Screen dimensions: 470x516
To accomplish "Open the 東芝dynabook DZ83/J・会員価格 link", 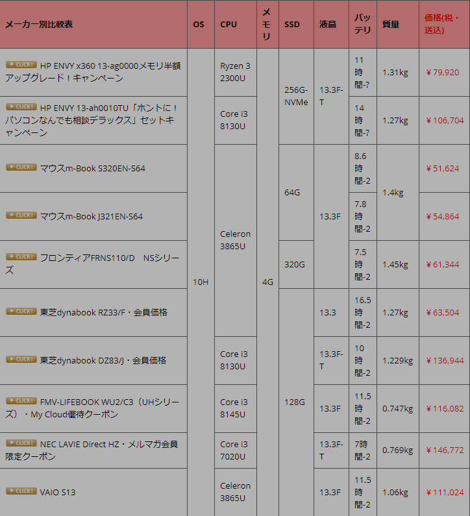I will point(103,360).
